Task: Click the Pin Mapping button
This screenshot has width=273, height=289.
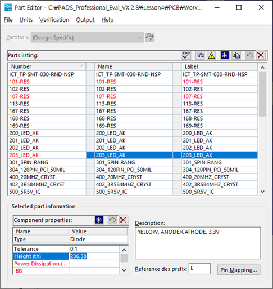Action: 239,270
